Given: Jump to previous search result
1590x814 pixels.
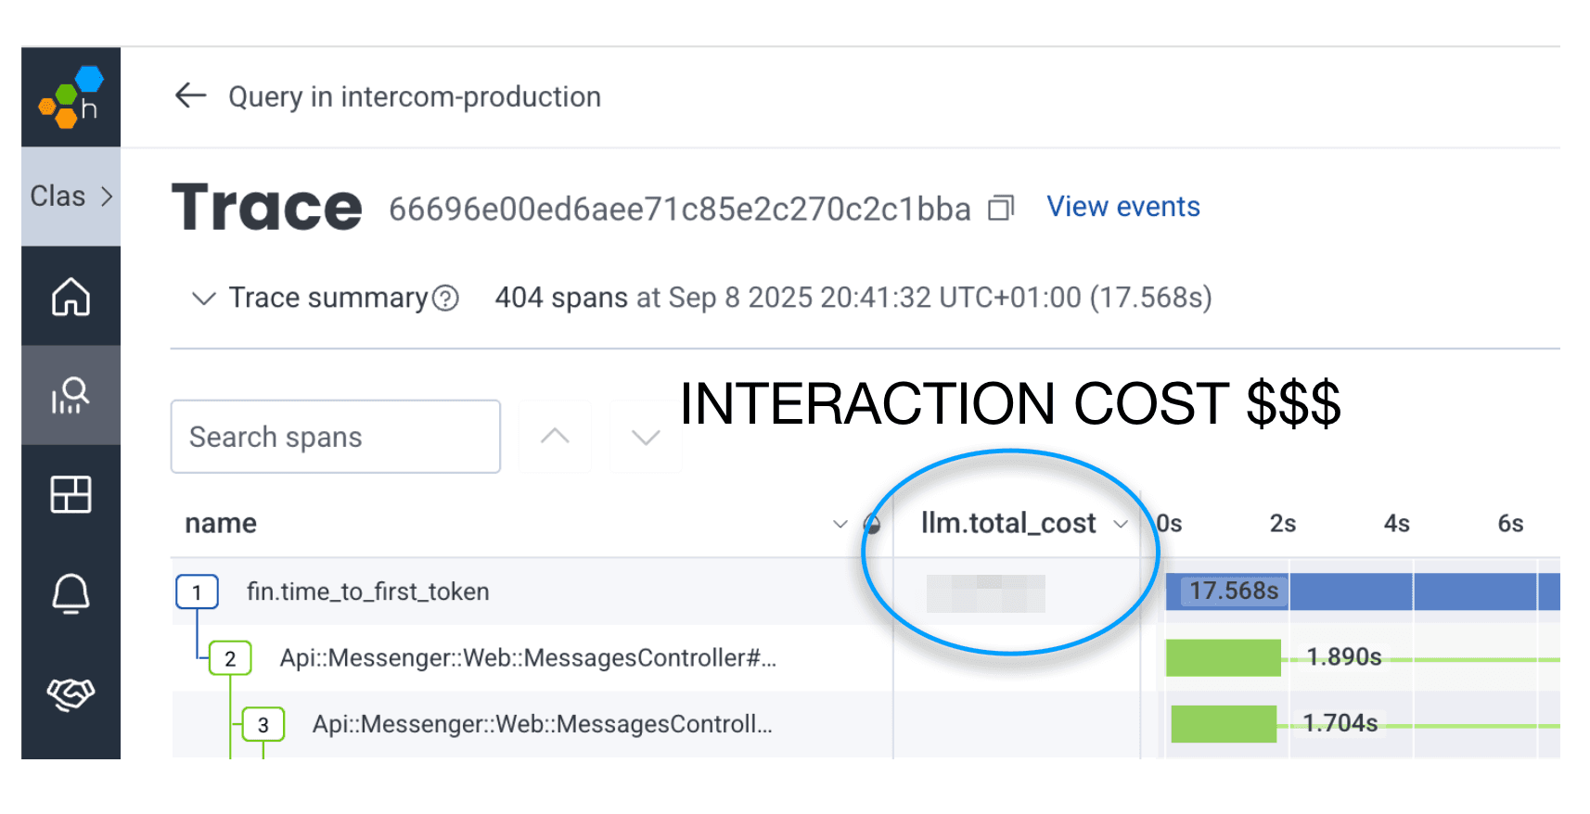Looking at the screenshot, I should click(x=555, y=437).
